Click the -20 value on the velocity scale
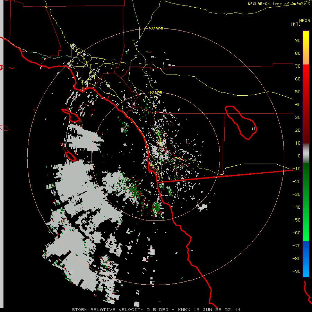 296,181
